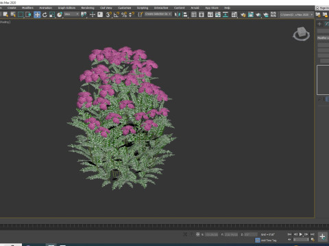The height and width of the screenshot is (246, 329).
Task: Toggle the Layer Explorer icon
Action: click(202, 14)
